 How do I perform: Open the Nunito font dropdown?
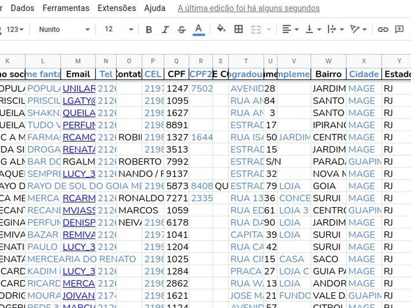coord(64,29)
